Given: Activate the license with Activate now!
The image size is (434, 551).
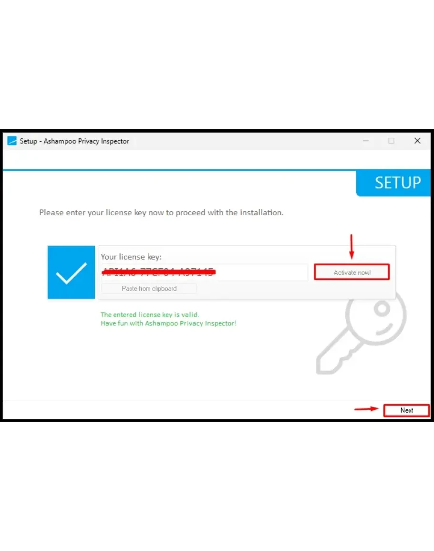Looking at the screenshot, I should tap(352, 272).
